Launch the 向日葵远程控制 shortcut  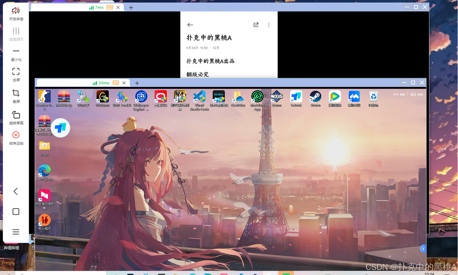click(x=44, y=199)
